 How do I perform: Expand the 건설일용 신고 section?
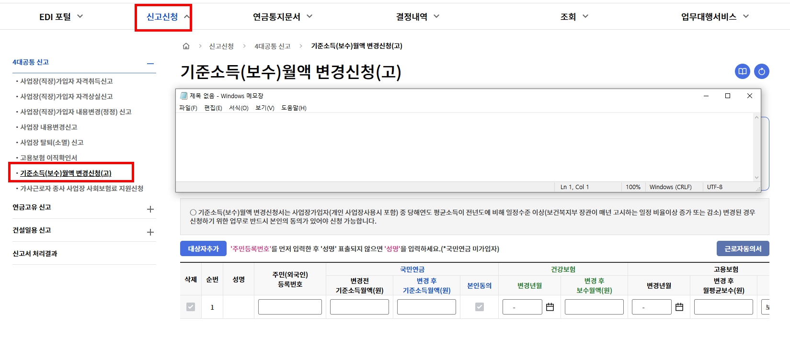tap(150, 232)
